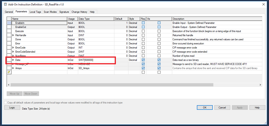This screenshot has height=126, width=269.
Task: Expand the FileHandle parameter row
Action: 13,35
